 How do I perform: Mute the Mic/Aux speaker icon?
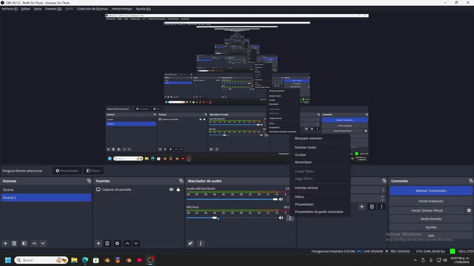[281, 218]
